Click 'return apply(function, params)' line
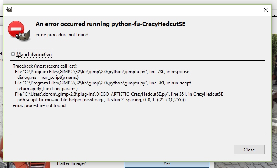277x168 pixels. [47, 88]
